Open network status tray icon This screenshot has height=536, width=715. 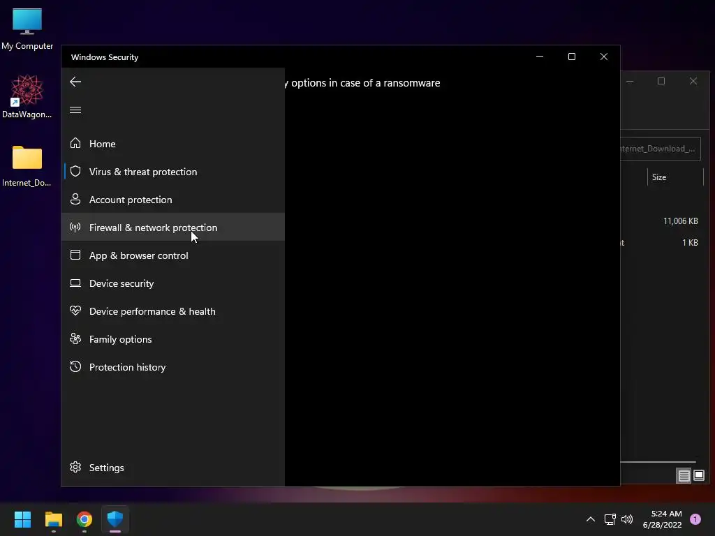610,519
